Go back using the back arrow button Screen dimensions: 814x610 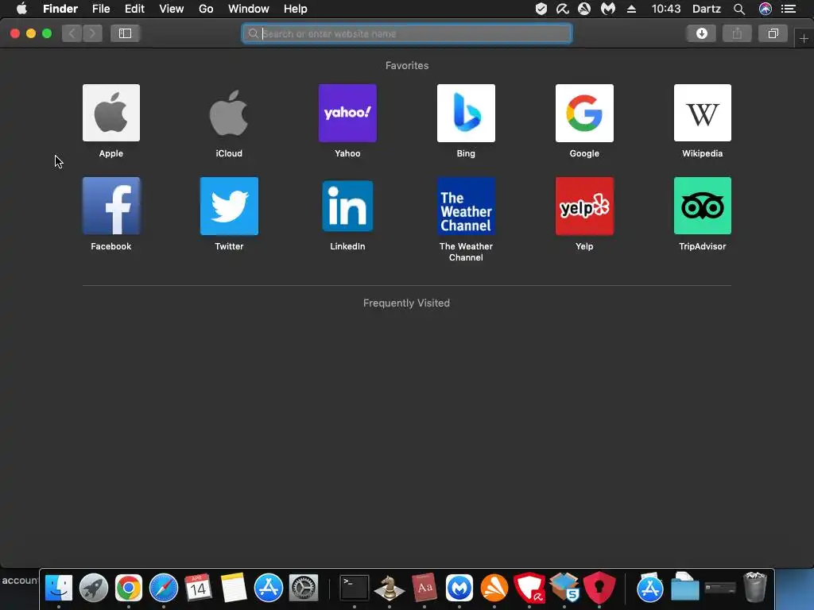point(72,33)
